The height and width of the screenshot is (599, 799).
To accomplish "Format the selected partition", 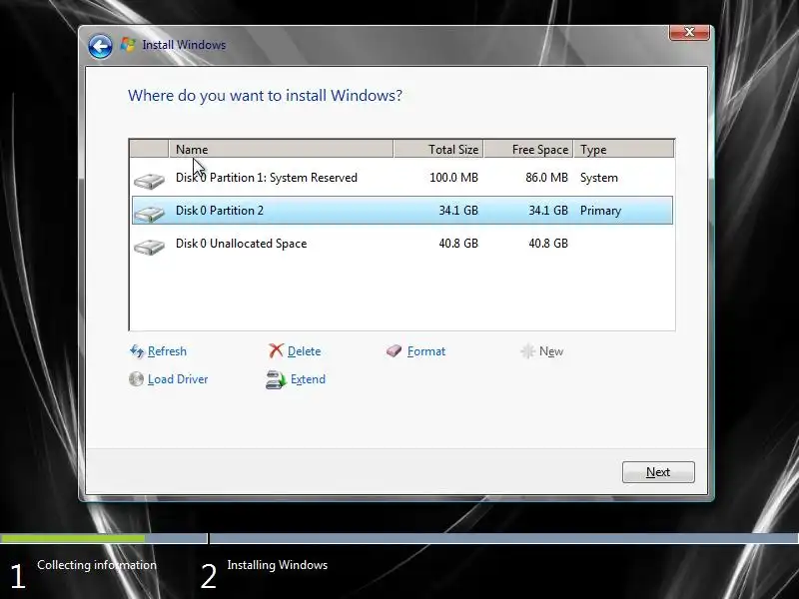I will [426, 351].
